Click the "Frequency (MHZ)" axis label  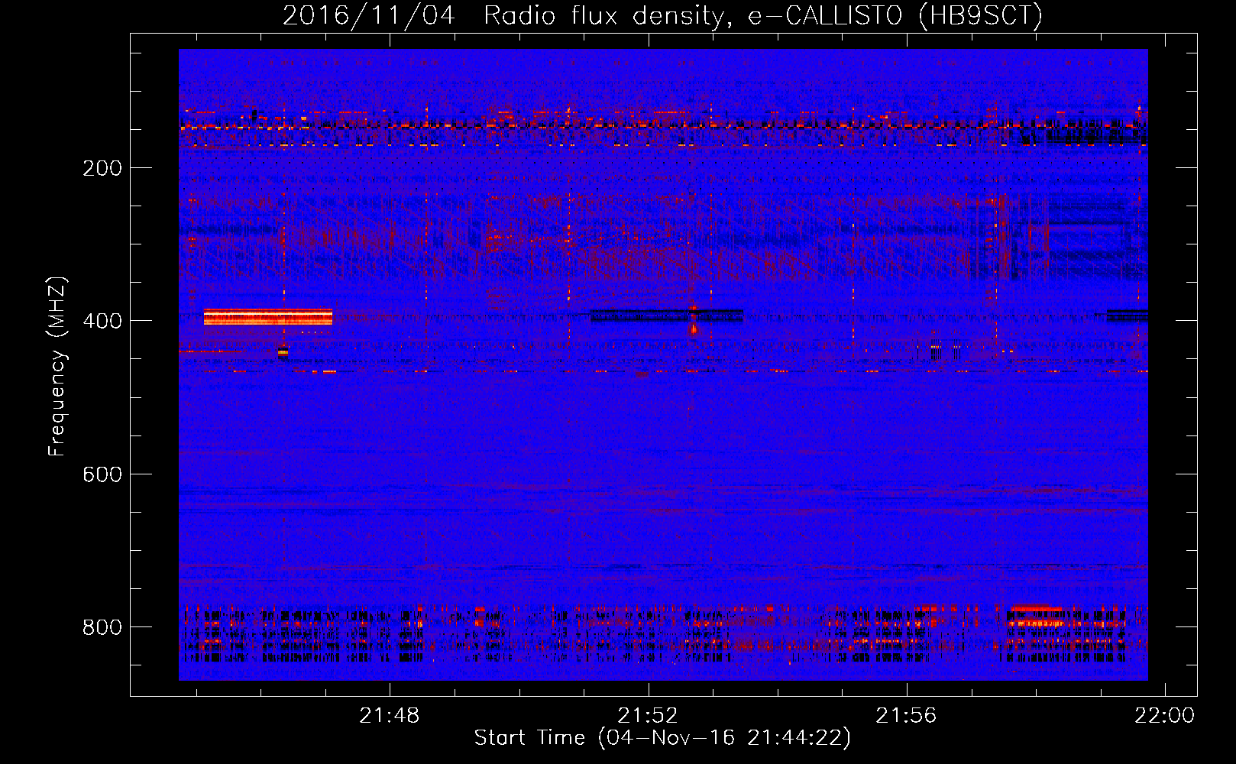57,366
